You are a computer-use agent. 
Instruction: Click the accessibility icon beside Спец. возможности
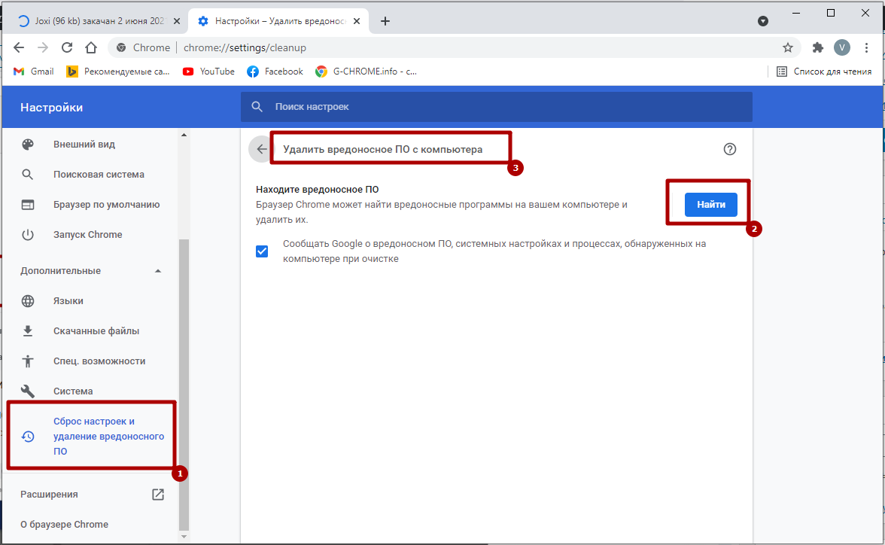28,361
